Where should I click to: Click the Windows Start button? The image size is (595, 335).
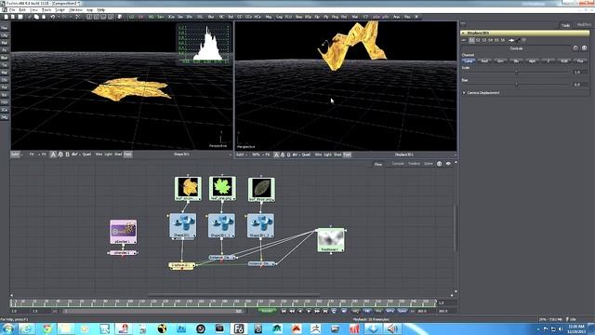[7, 328]
